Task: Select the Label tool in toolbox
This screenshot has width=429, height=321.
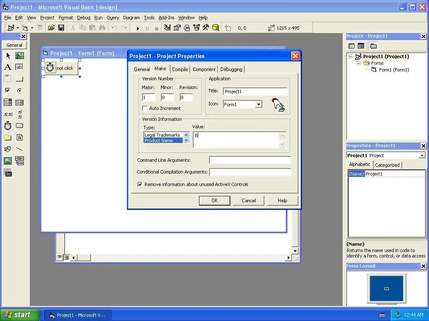Action: 8,67
